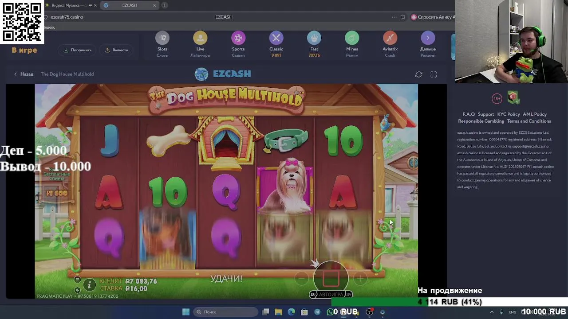
Task: Open the F.A.Q link
Action: [469, 114]
